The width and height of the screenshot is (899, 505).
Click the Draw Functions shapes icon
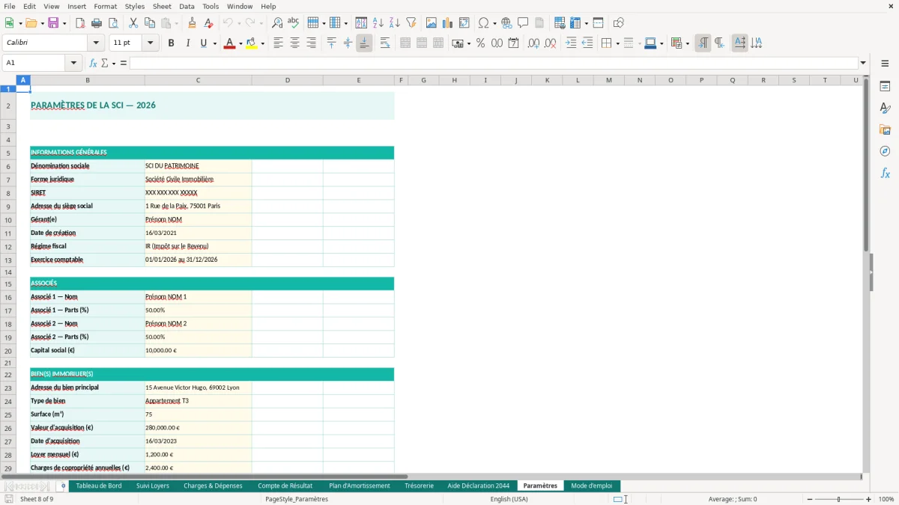pos(619,23)
